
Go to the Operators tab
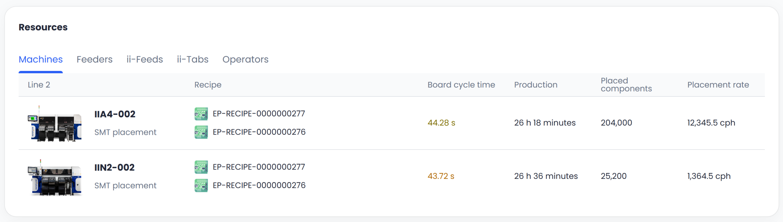245,59
